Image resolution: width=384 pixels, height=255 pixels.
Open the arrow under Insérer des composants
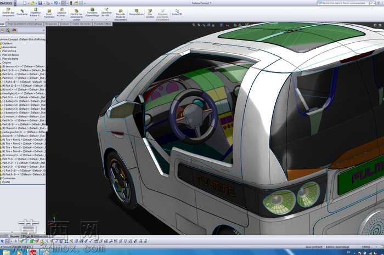8,20
